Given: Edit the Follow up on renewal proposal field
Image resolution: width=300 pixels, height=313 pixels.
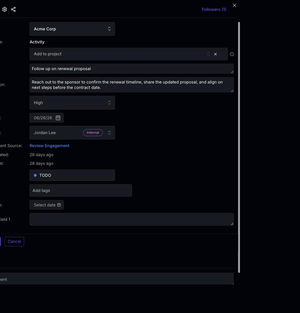Looking at the screenshot, I should 132,69.
